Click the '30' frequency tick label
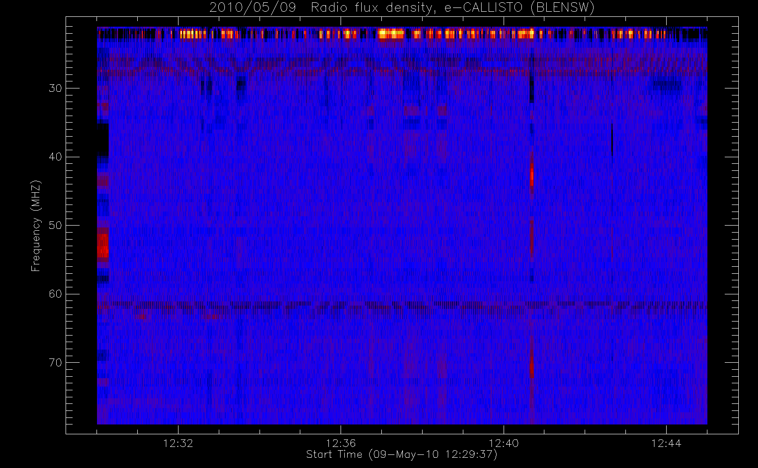 55,88
